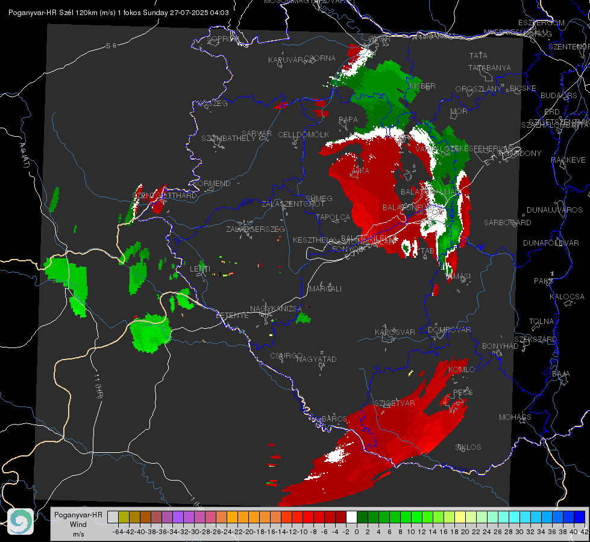Image resolution: width=590 pixels, height=542 pixels.
Task: Click the PAPA city label
Action: click(348, 119)
